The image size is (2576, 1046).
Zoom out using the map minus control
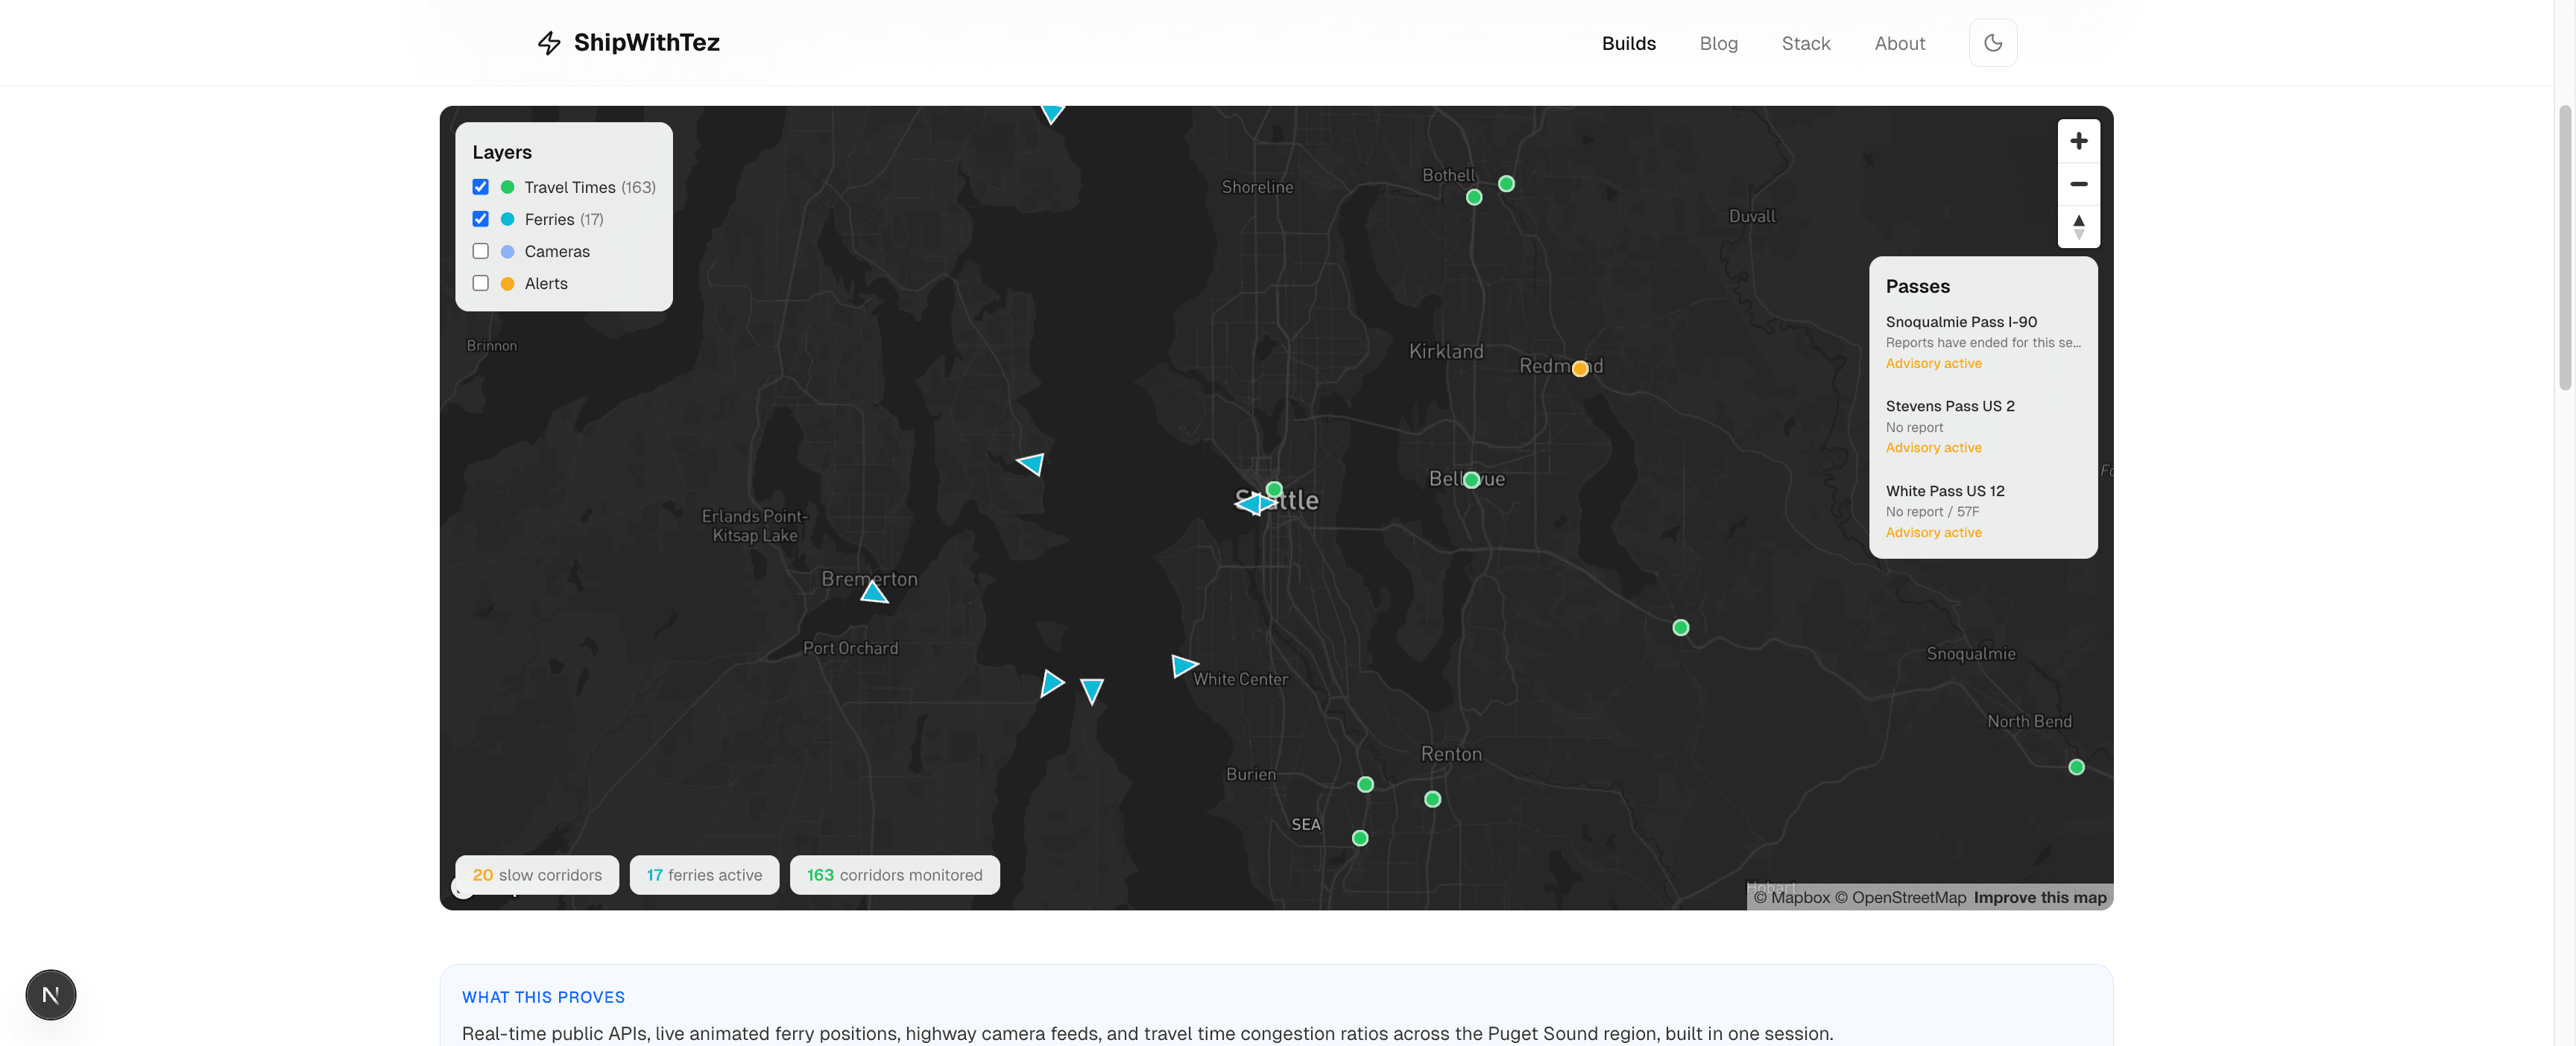click(x=2079, y=184)
